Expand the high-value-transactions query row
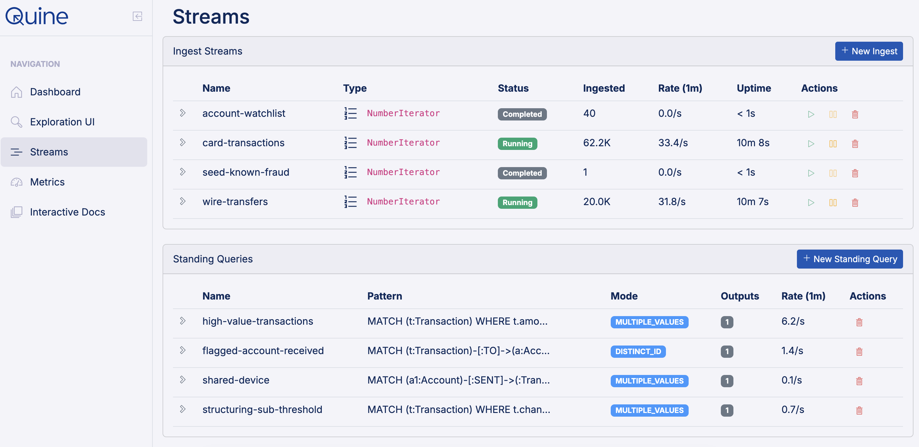This screenshot has height=447, width=919. pos(183,321)
